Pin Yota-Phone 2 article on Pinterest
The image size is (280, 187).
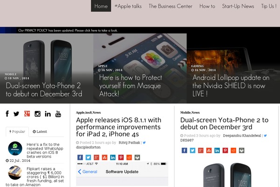point(225,151)
